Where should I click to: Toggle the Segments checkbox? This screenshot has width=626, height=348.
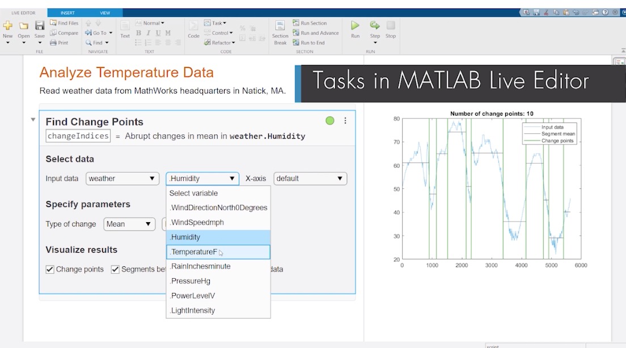pyautogui.click(x=115, y=269)
